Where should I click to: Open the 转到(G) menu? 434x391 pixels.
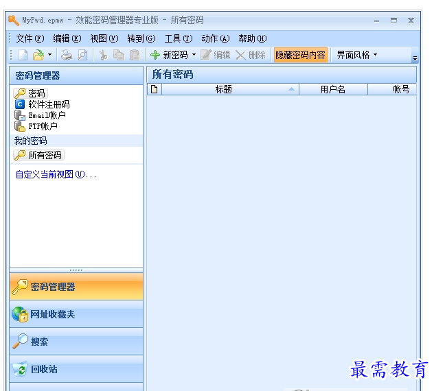(141, 38)
